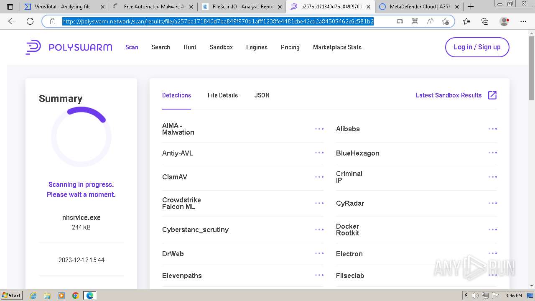Switch to Free Automated Malware tab

coord(153,7)
